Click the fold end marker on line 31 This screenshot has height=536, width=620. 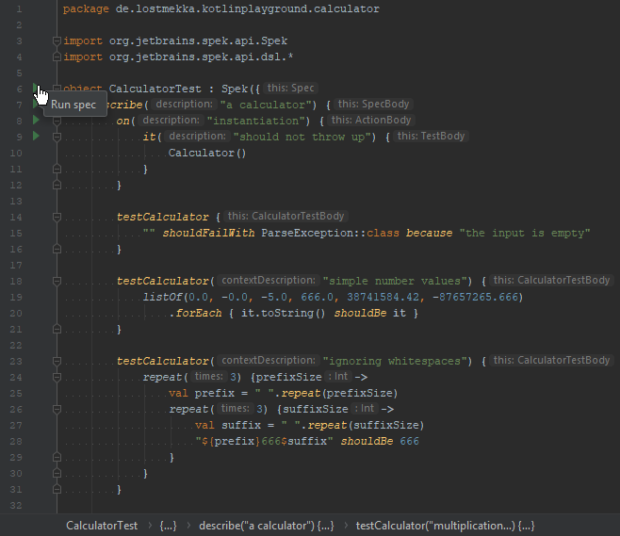57,489
